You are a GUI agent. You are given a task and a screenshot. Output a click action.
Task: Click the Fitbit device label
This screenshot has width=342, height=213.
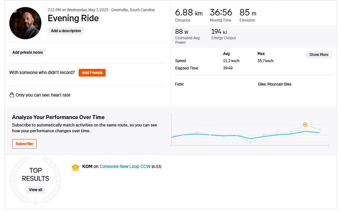[x=179, y=84]
